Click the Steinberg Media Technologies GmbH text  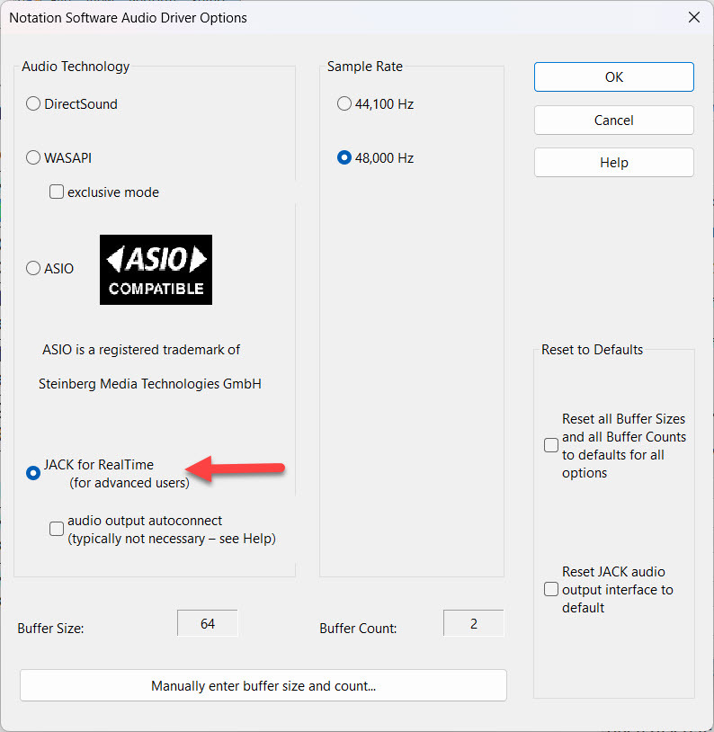tap(150, 383)
